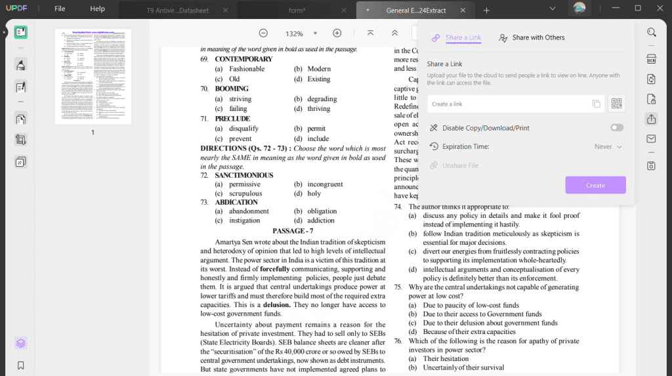Click the 132% zoom value

click(x=294, y=33)
